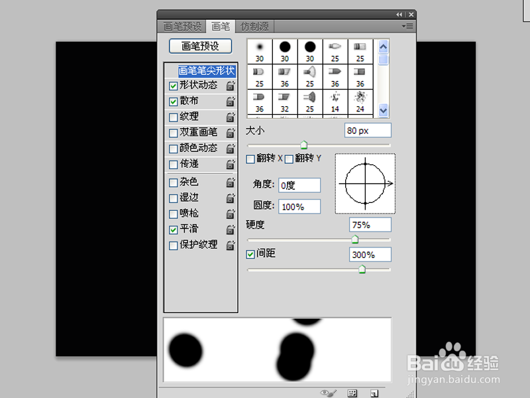The height and width of the screenshot is (398, 530).
Task: Click lock icon next to 湿边
Action: click(x=231, y=198)
